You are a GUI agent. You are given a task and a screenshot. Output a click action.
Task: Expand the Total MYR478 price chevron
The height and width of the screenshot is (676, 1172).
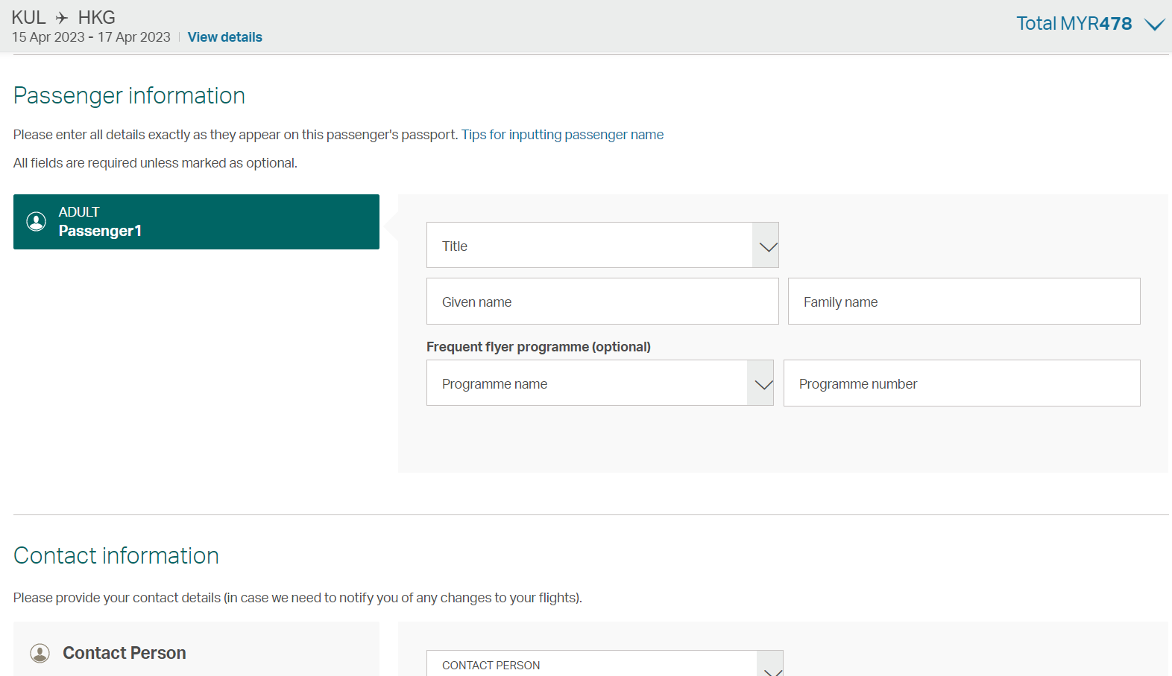coord(1154,25)
